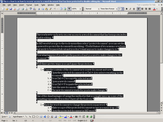Open Fill Color dropdown arrow
The width and height of the screenshot is (163, 122).
coord(63,117)
